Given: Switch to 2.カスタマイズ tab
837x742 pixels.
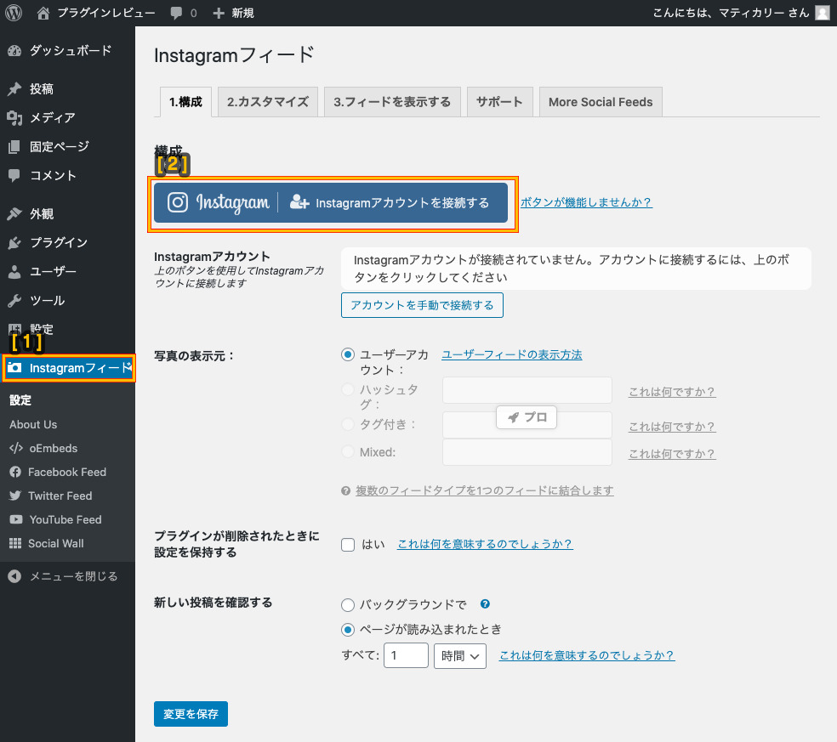Looking at the screenshot, I should pyautogui.click(x=268, y=102).
